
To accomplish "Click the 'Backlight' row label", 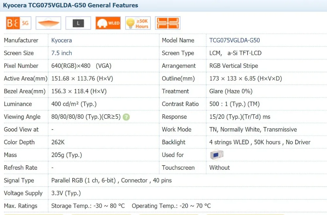I will click(x=174, y=142).
